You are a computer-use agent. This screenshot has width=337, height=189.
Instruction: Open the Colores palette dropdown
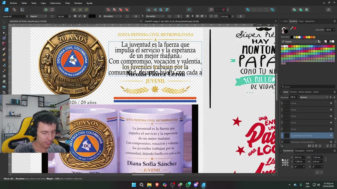pos(299,41)
